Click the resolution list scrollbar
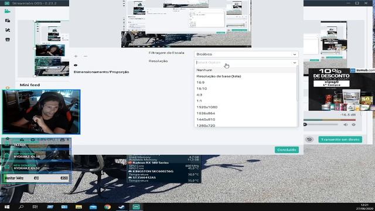The width and height of the screenshot is (375, 211). (x=297, y=84)
